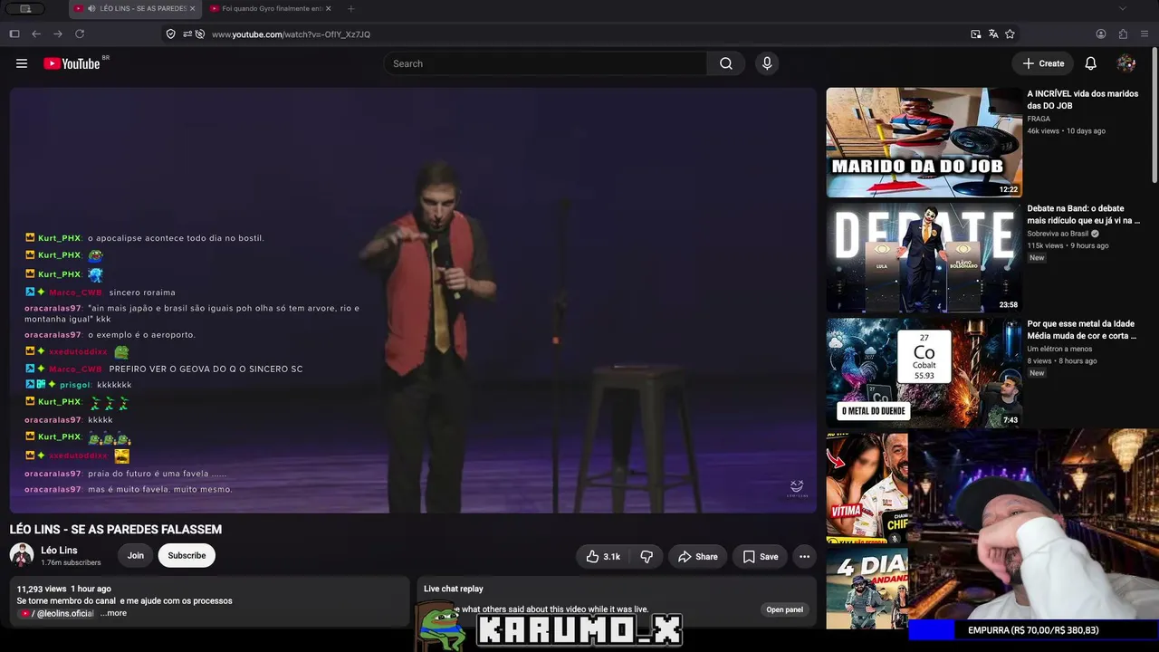Open a new browser tab
Screen dimensions: 1159x652
[350, 9]
